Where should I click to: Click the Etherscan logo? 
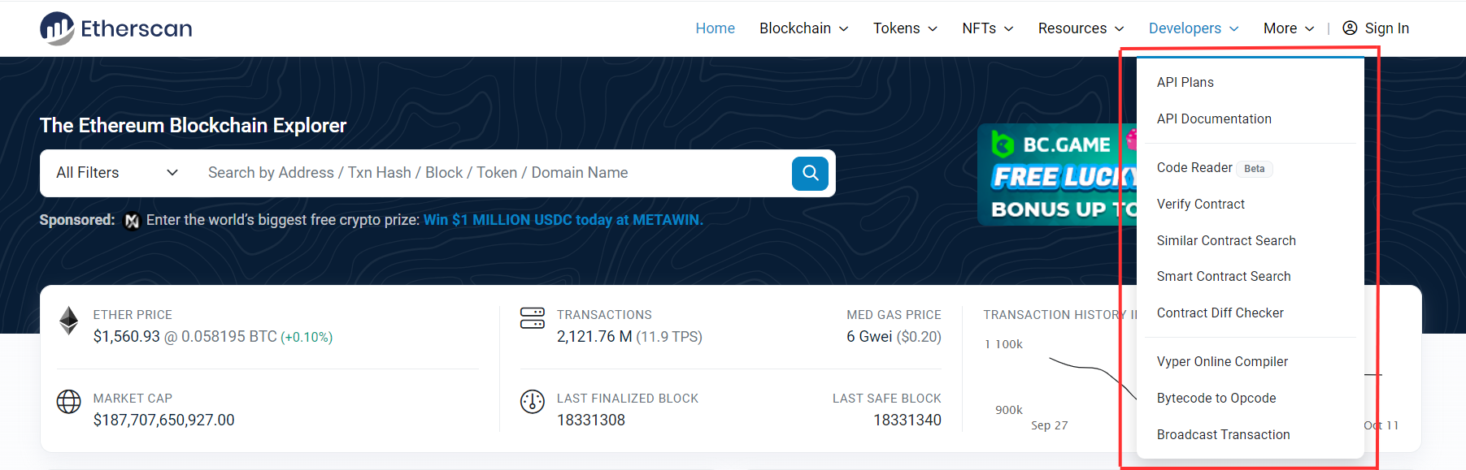coord(115,28)
